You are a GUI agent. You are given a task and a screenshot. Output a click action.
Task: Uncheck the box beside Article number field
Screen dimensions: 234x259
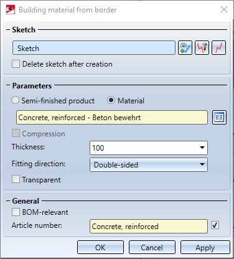[x=215, y=225]
